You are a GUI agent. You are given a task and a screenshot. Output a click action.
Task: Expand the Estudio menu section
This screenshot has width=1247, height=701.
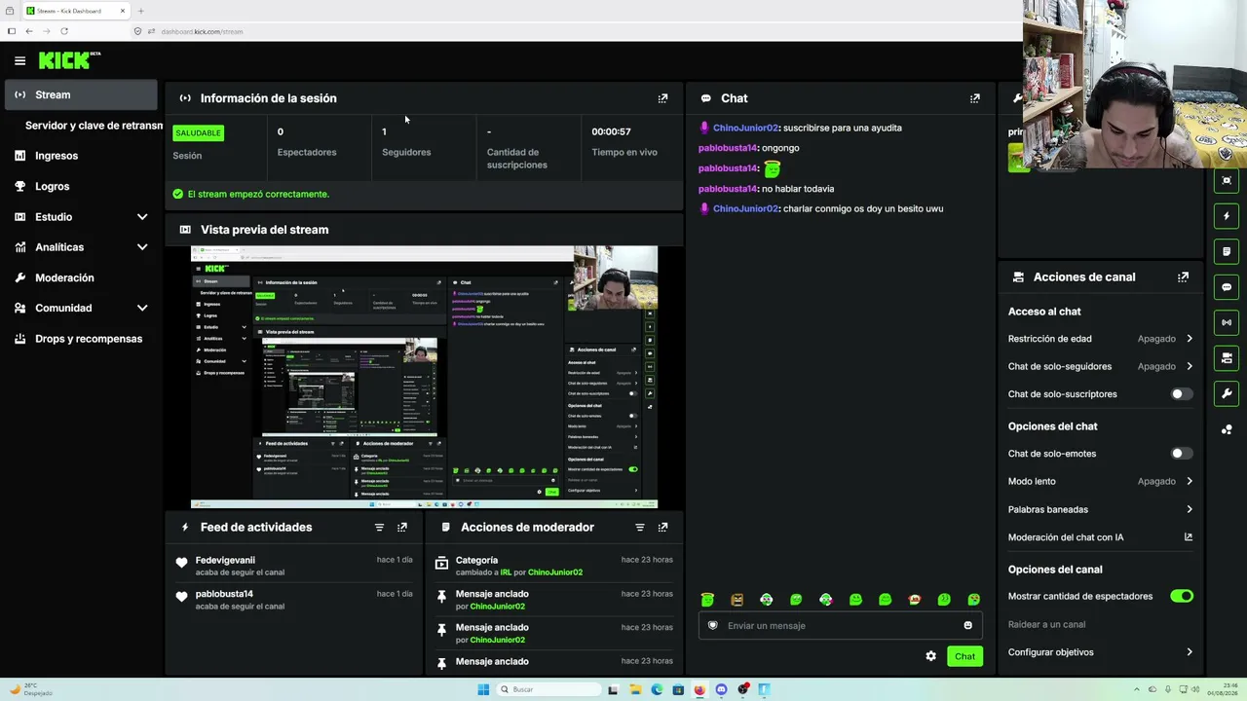(142, 217)
